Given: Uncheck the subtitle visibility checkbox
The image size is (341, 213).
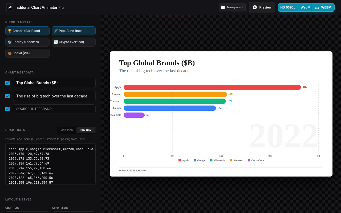Looking at the screenshot, I should 7,96.
